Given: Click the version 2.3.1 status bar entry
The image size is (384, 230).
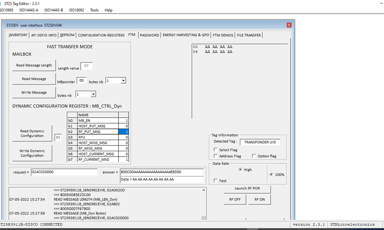Looking at the screenshot, I should point(309,224).
